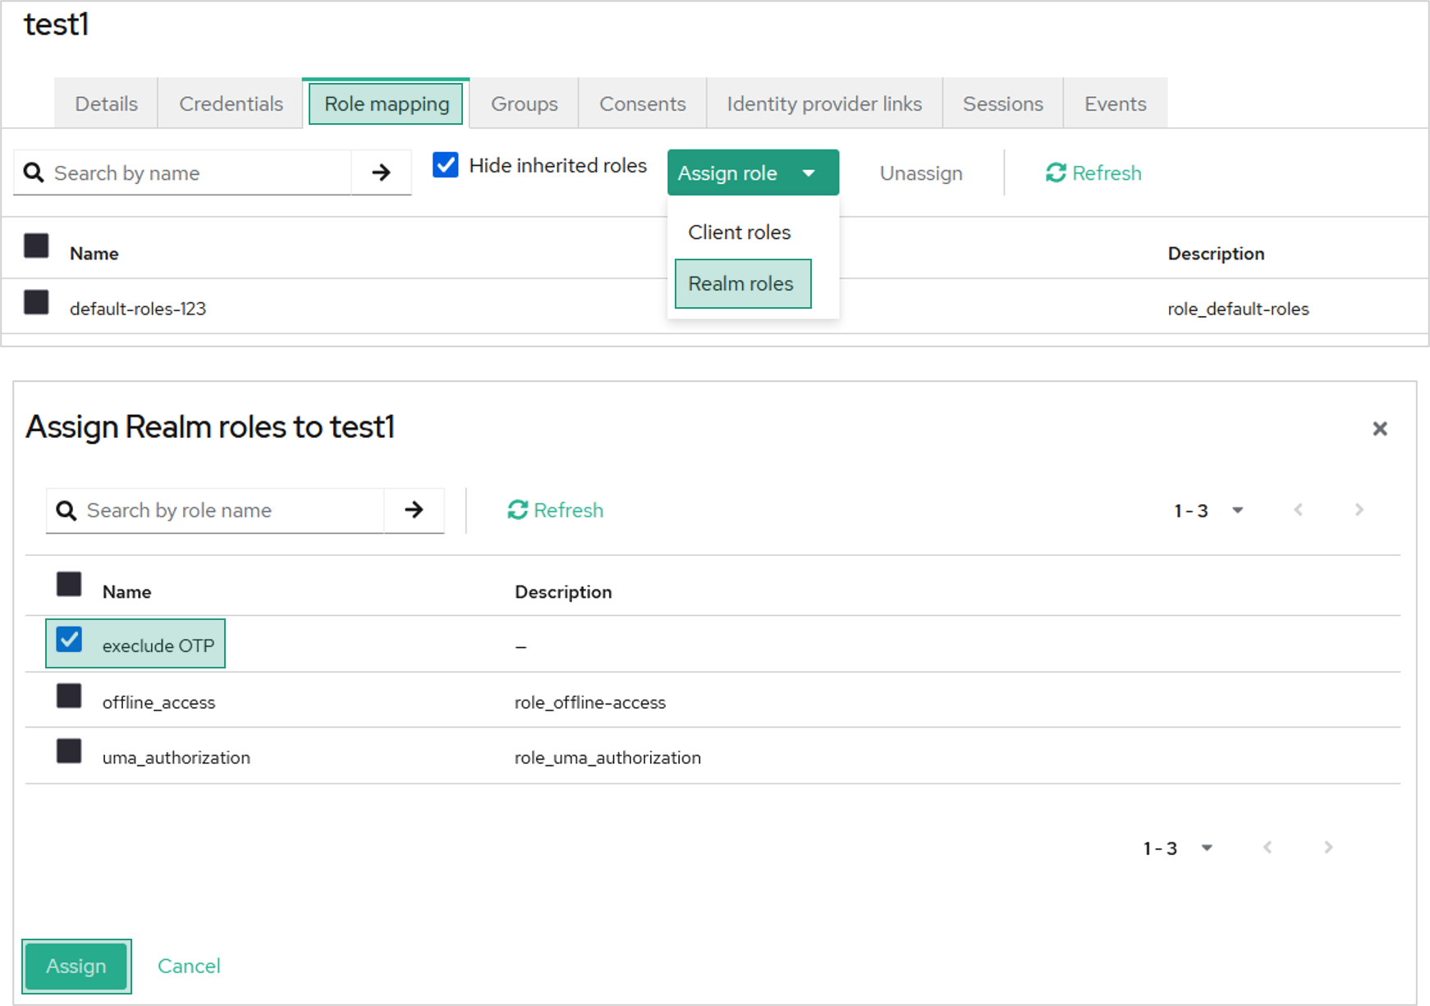1430x1006 pixels.
Task: Select the default-roles-123 row checkbox
Action: [x=36, y=303]
